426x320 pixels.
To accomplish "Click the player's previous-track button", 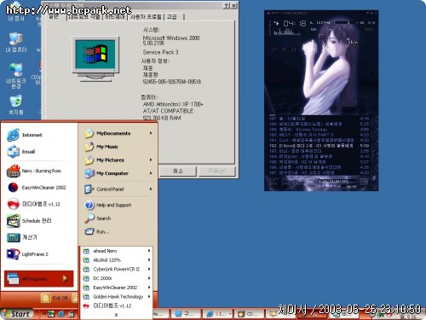I will click(275, 50).
